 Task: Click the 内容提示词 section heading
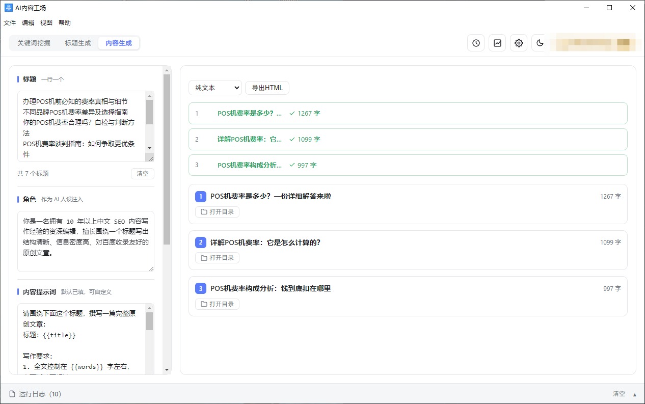click(39, 292)
